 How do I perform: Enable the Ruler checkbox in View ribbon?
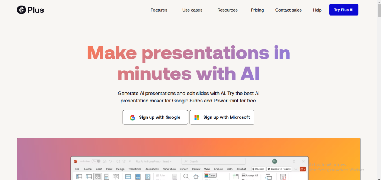click(x=158, y=175)
